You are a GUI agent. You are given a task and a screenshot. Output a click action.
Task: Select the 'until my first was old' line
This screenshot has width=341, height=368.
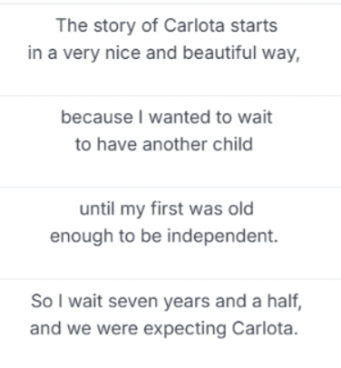[167, 209]
